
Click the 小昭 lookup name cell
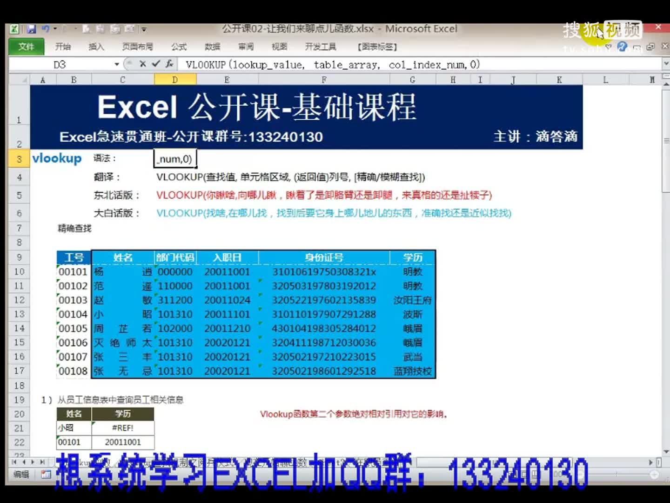pos(74,428)
